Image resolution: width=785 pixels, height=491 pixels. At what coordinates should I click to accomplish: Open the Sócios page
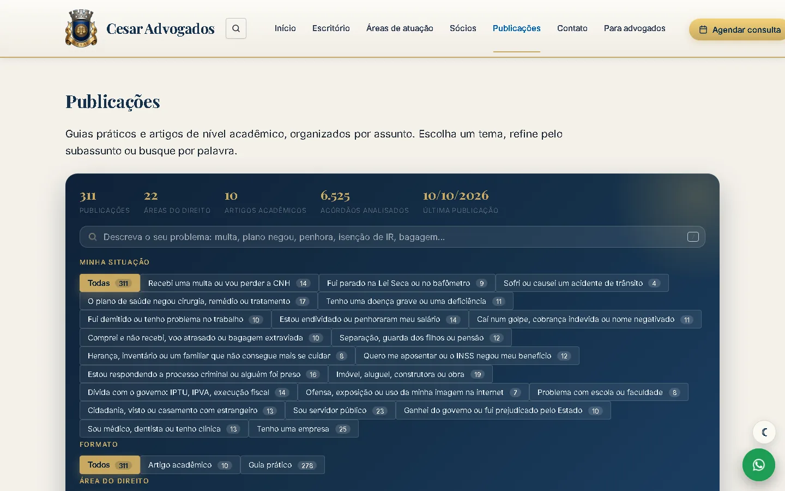point(463,28)
